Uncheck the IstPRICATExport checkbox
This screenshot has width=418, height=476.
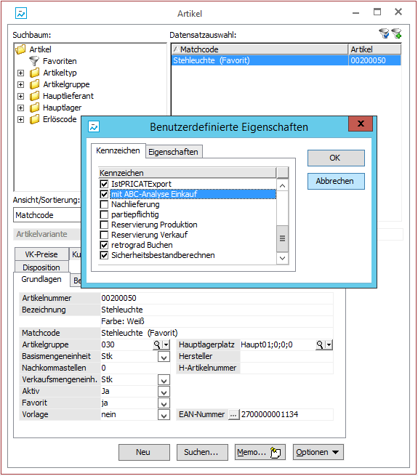[x=104, y=184]
